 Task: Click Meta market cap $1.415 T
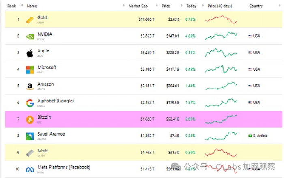coord(147,169)
